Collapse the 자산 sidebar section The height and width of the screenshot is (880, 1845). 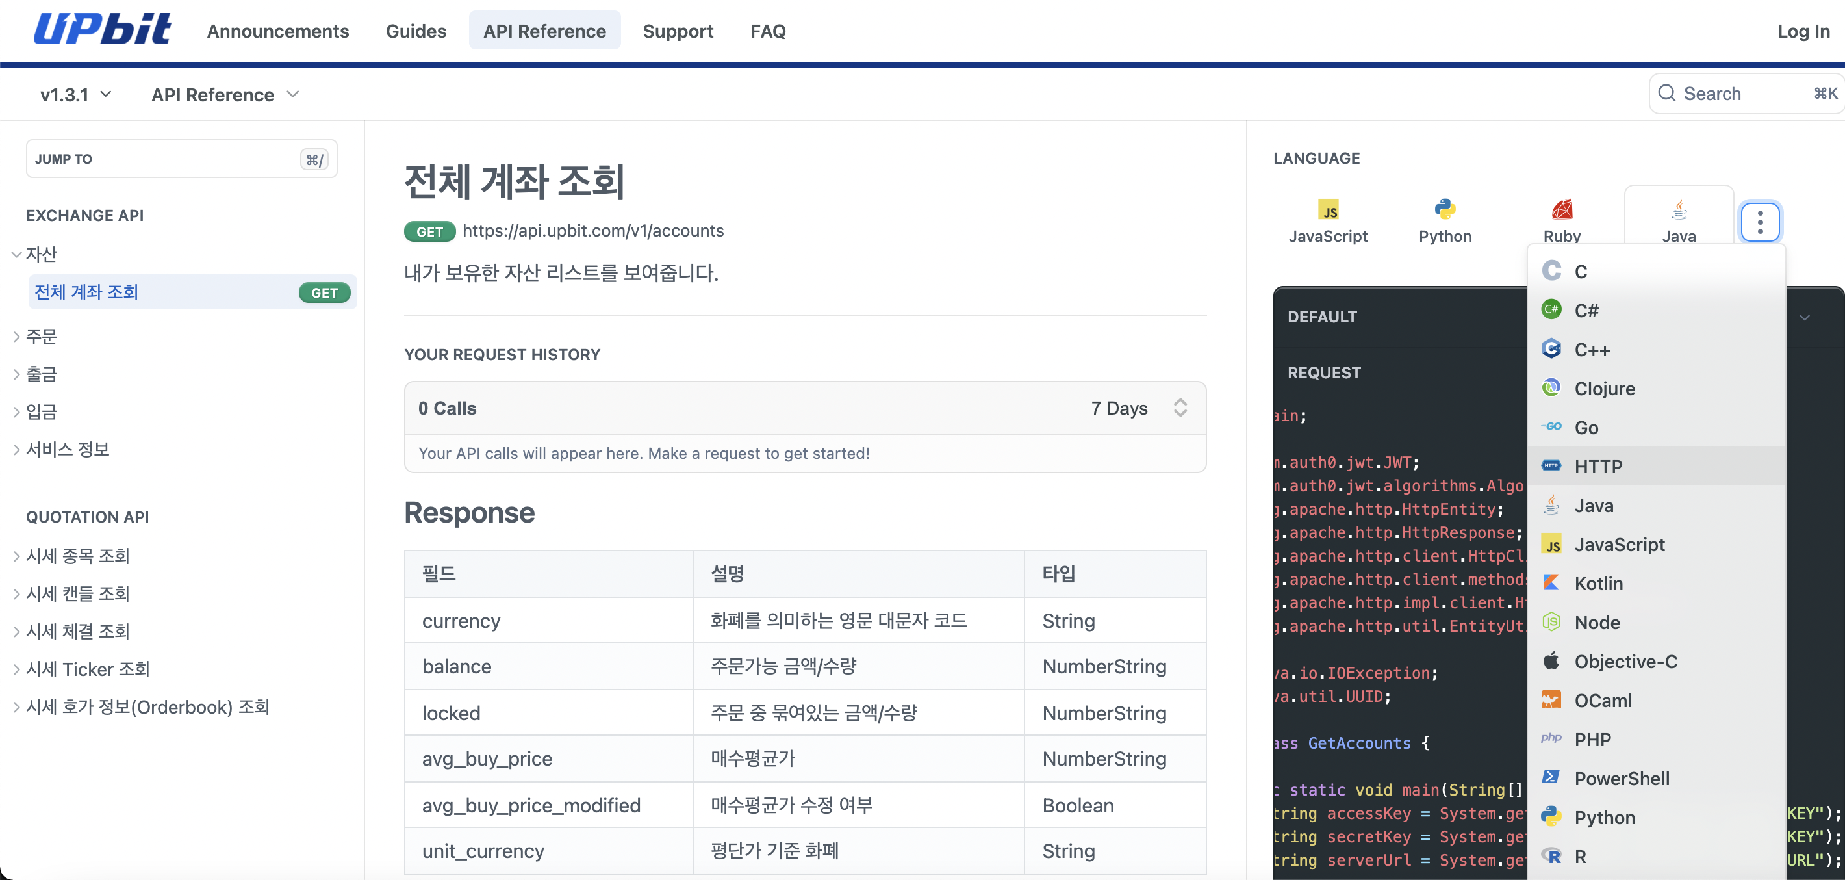(x=41, y=253)
